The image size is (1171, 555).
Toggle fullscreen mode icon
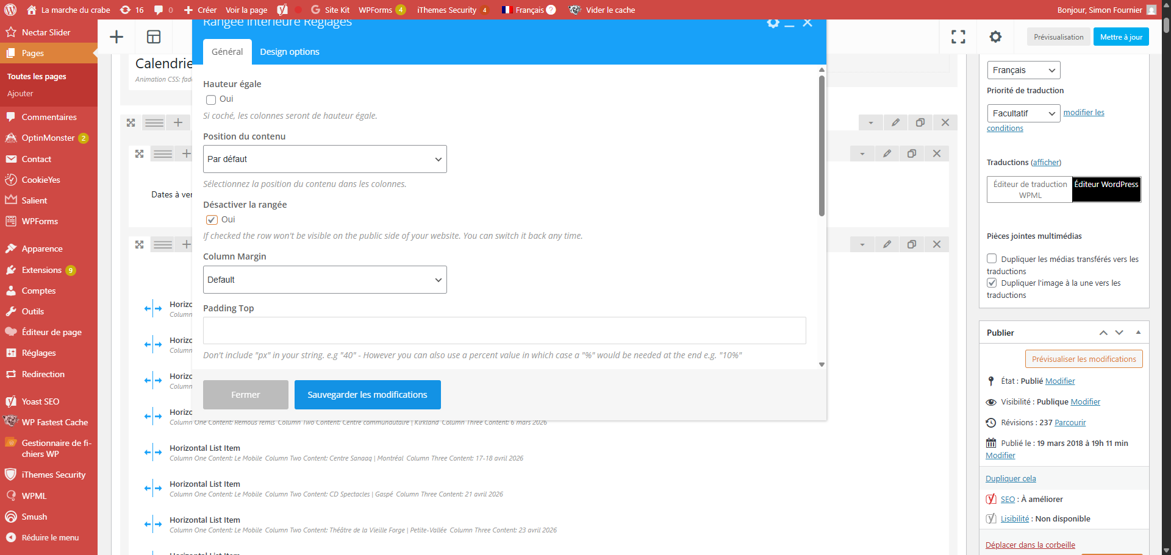coord(958,37)
